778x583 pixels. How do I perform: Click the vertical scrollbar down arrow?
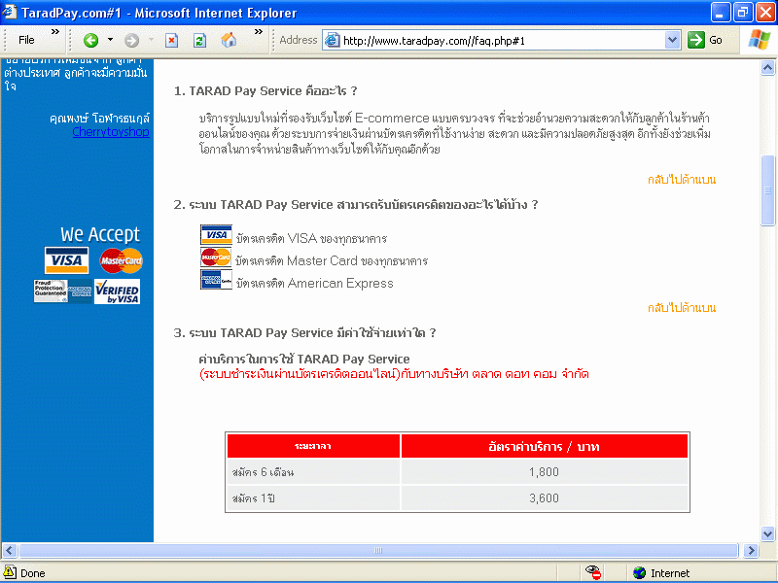click(768, 535)
